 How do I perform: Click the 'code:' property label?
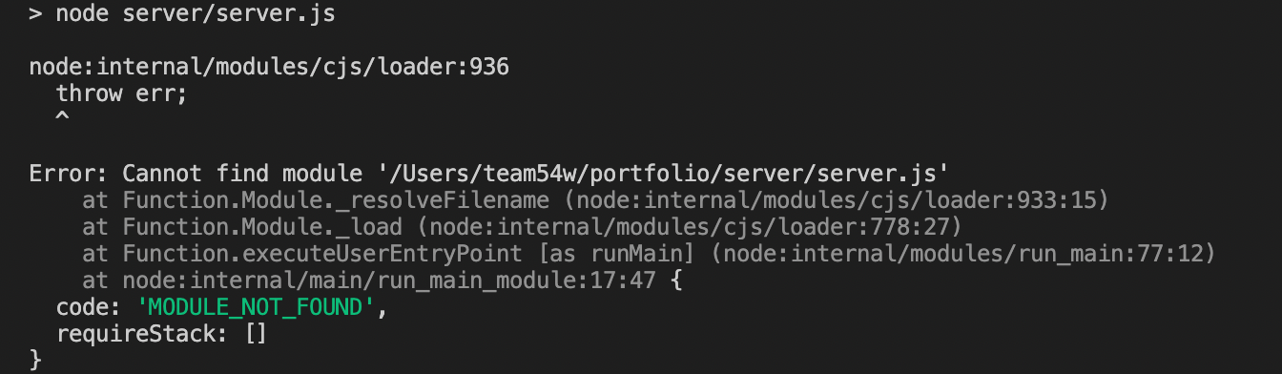pos(83,307)
